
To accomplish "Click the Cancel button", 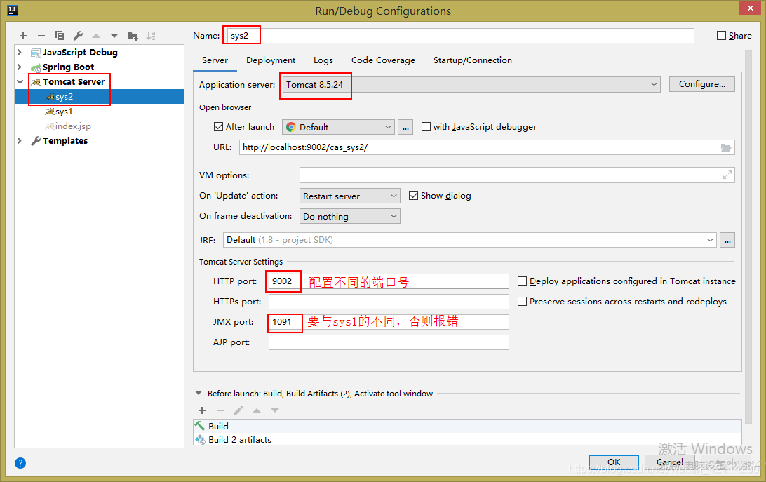I will [x=669, y=462].
